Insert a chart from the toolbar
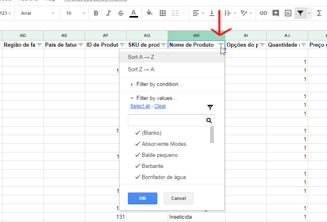Screen dimensions: 327x222 pyautogui.click(x=288, y=13)
